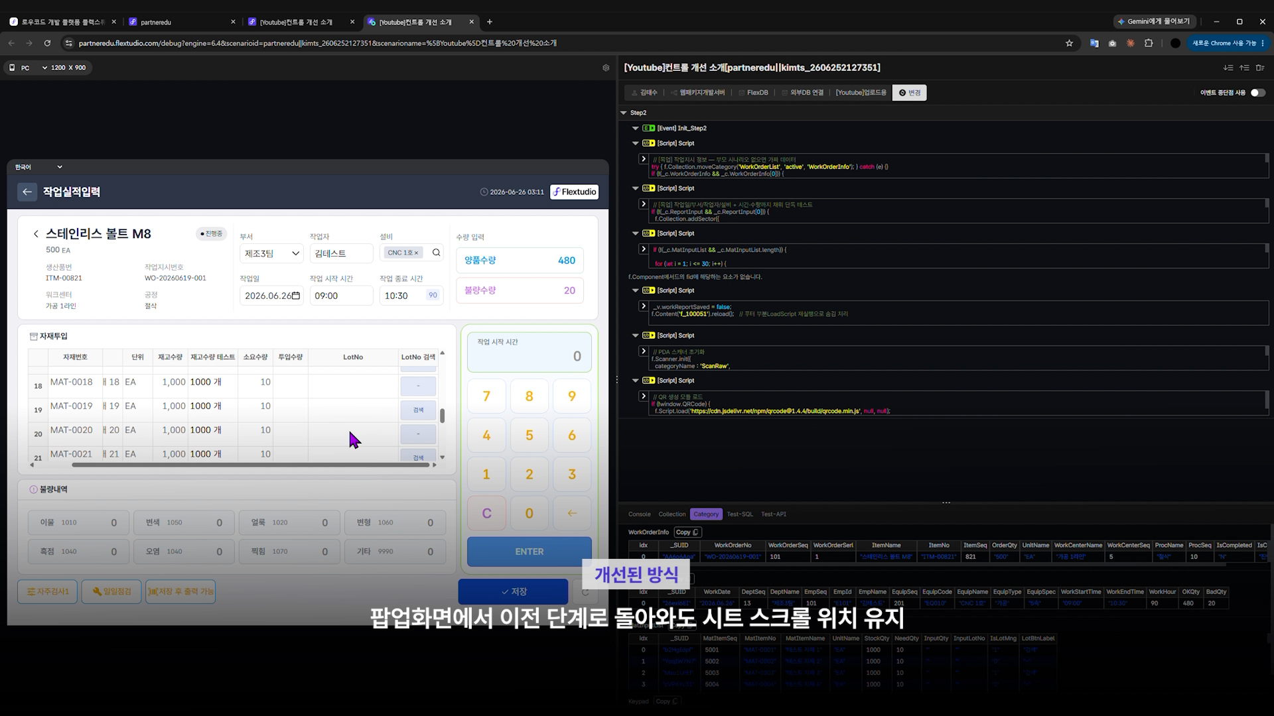Screen dimensions: 1274x716
Task: Collapse the [Script] node above workReportSaved code
Action: 635,290
